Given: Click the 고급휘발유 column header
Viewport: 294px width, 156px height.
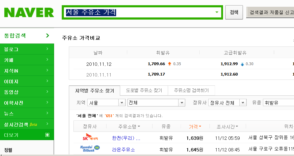Looking at the screenshot, I should 235,53.
